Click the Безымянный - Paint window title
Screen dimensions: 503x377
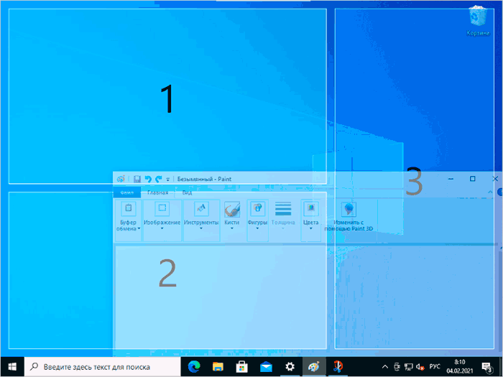point(204,179)
